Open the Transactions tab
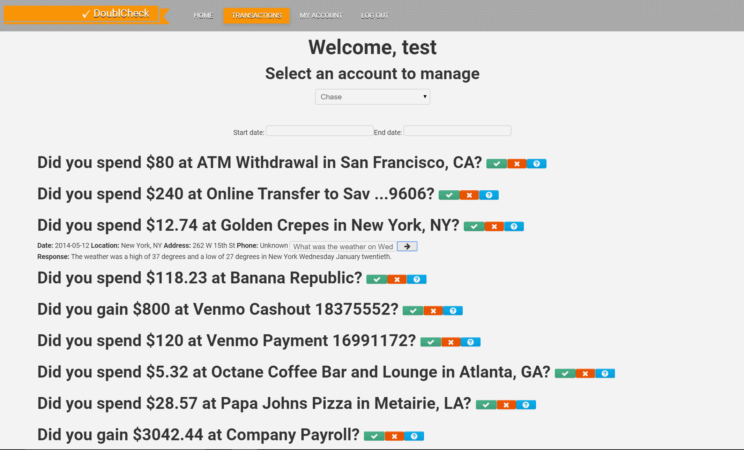Screen dimensions: 744x450 pos(256,16)
